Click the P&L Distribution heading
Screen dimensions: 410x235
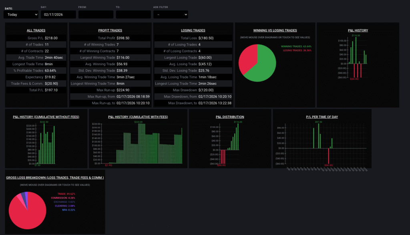(x=230, y=117)
